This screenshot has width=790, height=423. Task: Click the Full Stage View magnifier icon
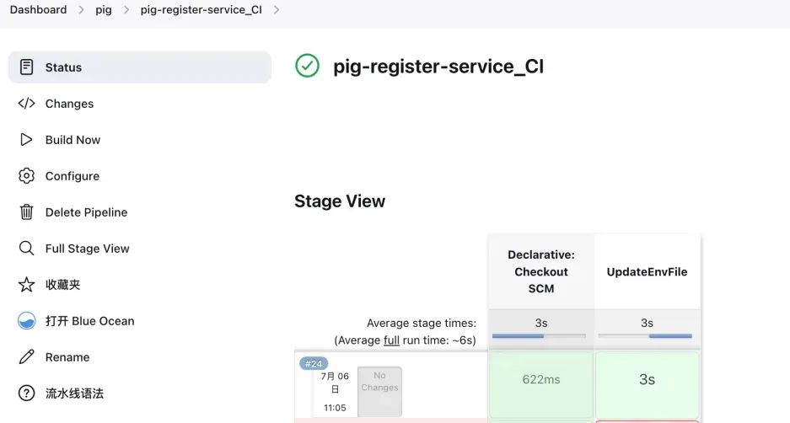tap(26, 249)
